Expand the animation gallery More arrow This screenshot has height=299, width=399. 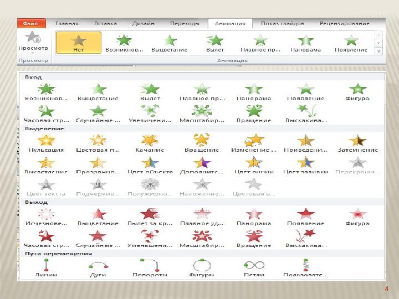[x=378, y=51]
